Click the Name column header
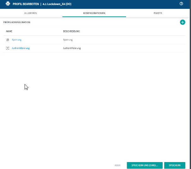 [x=9, y=32]
